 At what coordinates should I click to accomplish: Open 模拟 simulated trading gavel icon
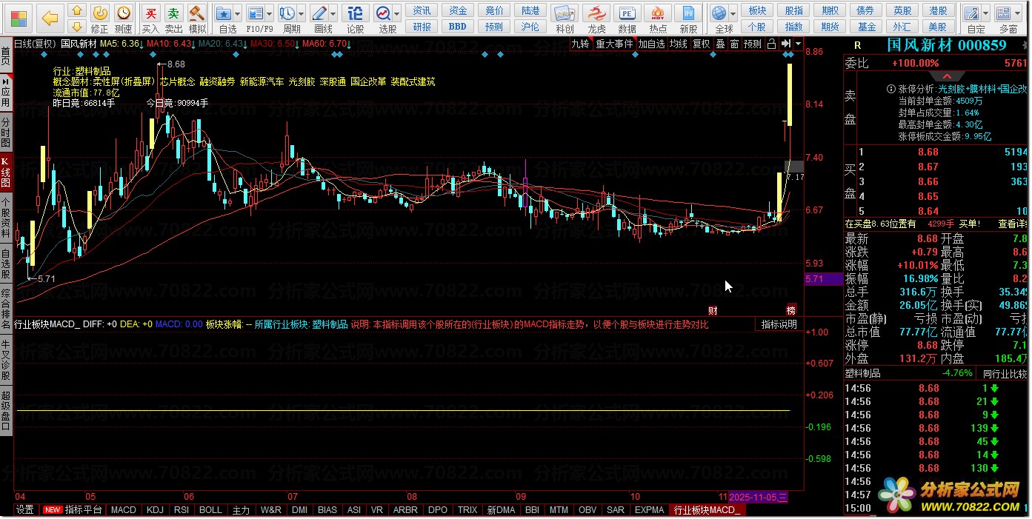pos(197,18)
